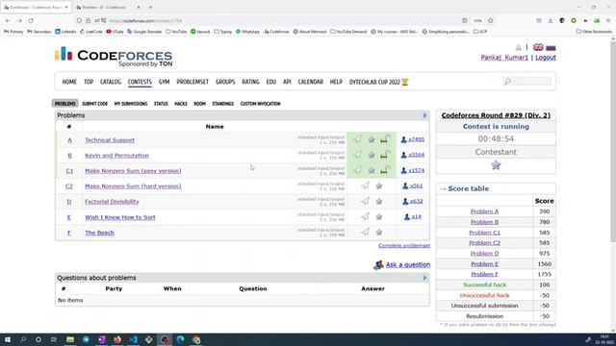Screen dimensions: 616x346
Task: Switch to MY SUBMISSIONS tab
Action: (131, 104)
